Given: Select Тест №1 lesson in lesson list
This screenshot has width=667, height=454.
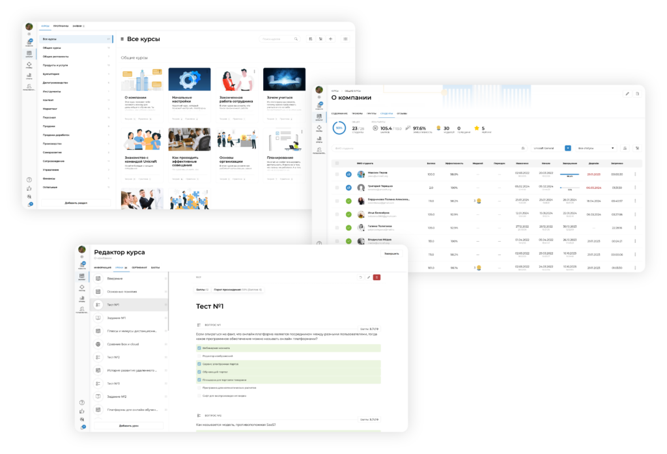Looking at the screenshot, I should coord(130,305).
